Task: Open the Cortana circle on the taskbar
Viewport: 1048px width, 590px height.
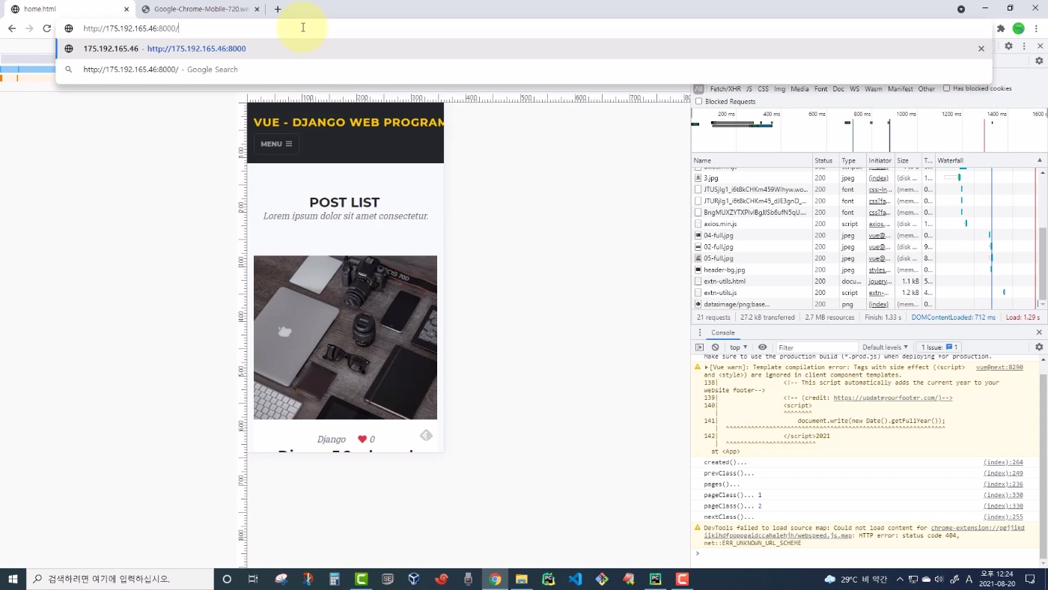Action: tap(227, 579)
